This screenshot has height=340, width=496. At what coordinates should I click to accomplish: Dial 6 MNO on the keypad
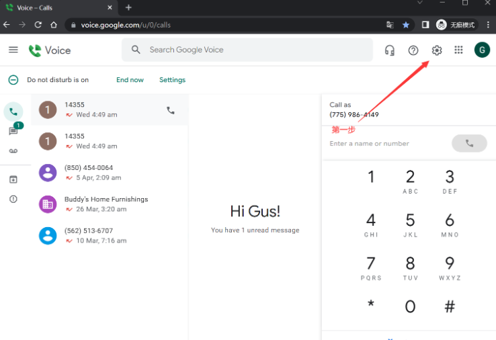click(x=450, y=224)
